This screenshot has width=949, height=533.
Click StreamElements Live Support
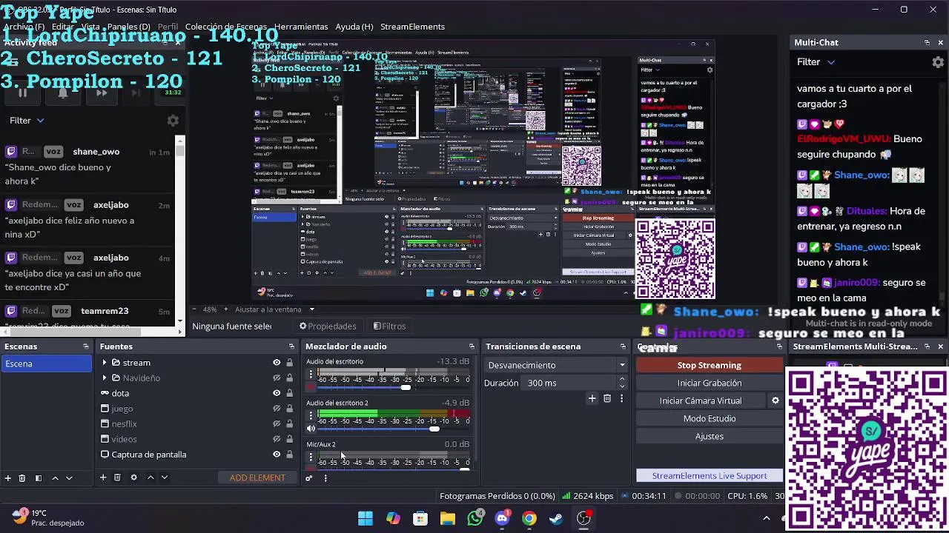(x=709, y=476)
